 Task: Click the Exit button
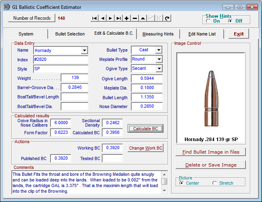click(x=239, y=34)
